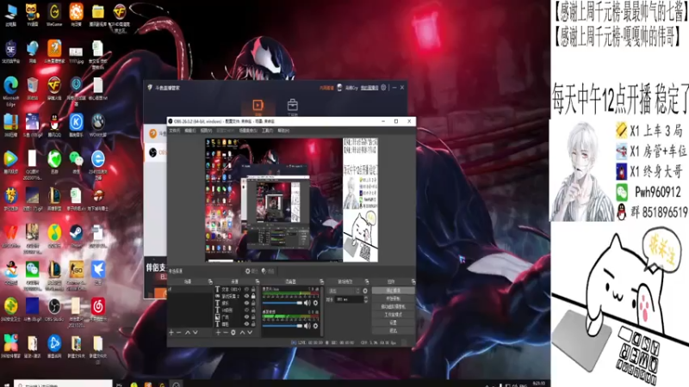Click the Filters icon above the OBS docks

point(264,271)
